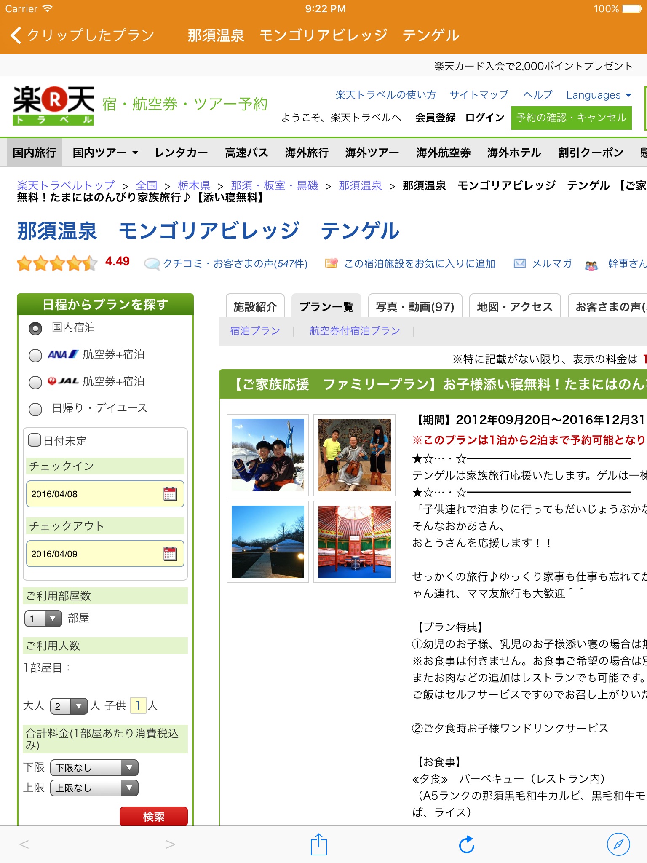Viewport: 647px width, 863px height.
Task: Click the check-out date field
Action: 105,554
